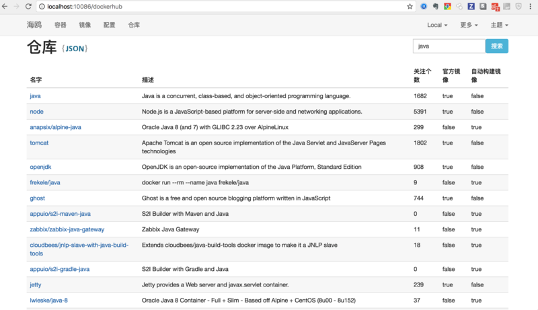Viewport: 538px width, 310px height.
Task: Click the 海鸥 brand logo text
Action: click(x=34, y=25)
